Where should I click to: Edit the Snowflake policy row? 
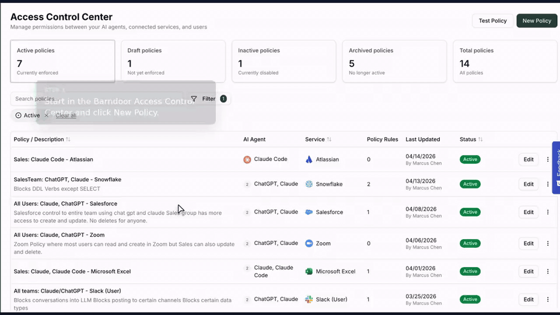pos(528,184)
